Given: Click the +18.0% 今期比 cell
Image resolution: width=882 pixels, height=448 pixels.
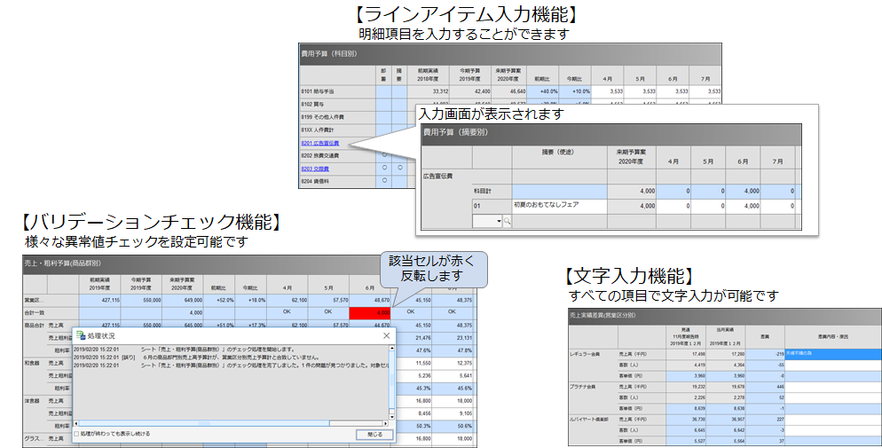Looking at the screenshot, I should tap(250, 300).
